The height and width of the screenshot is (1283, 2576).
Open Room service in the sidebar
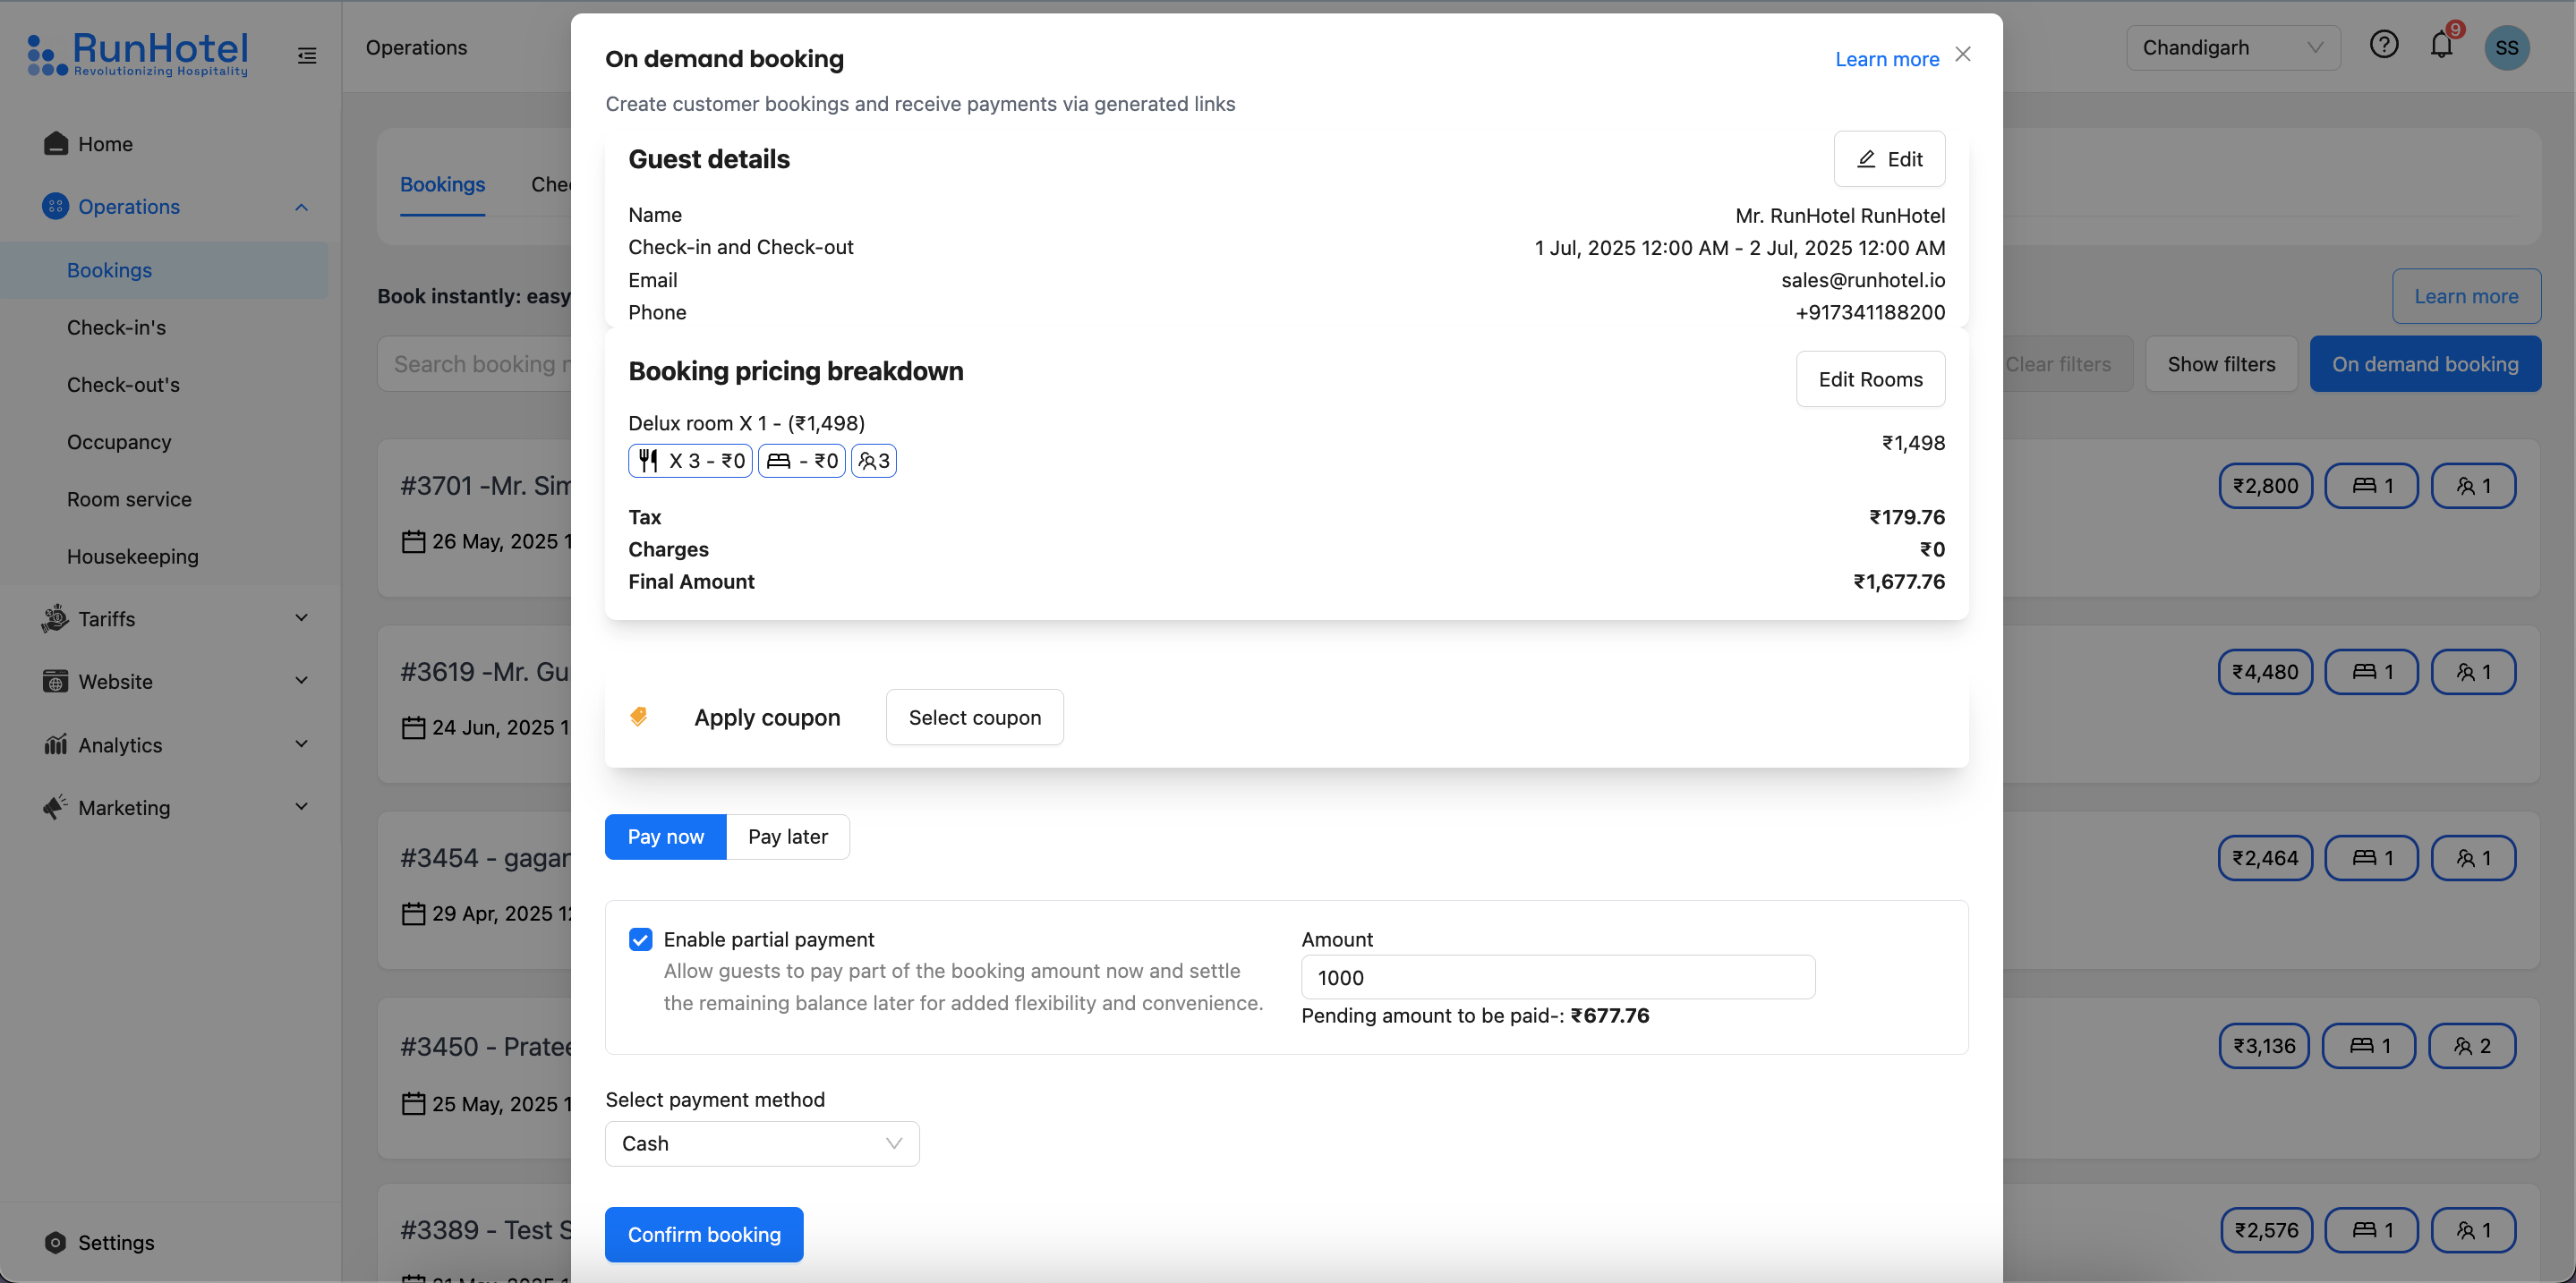pos(164,498)
